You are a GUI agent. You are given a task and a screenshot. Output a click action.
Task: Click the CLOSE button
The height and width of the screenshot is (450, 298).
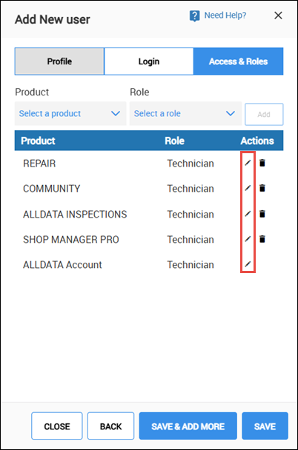[57, 426]
